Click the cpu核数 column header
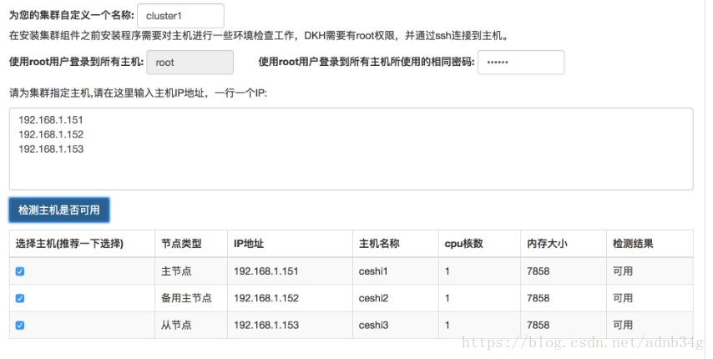Screen dimensions: 713x359 tap(463, 244)
